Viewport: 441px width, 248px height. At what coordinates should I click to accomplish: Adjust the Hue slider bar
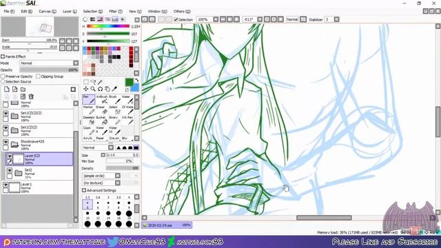tap(108, 26)
